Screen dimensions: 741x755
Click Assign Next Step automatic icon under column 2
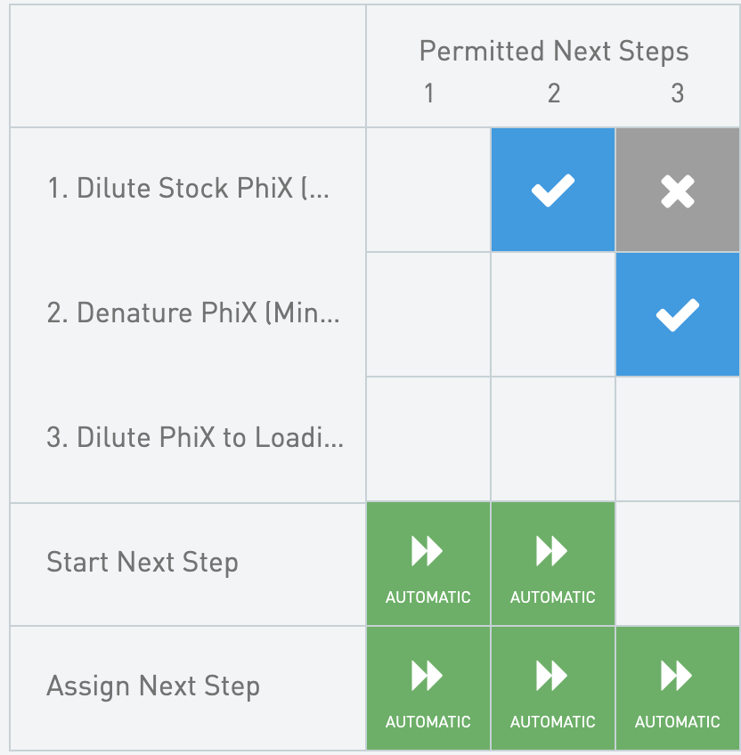click(552, 688)
